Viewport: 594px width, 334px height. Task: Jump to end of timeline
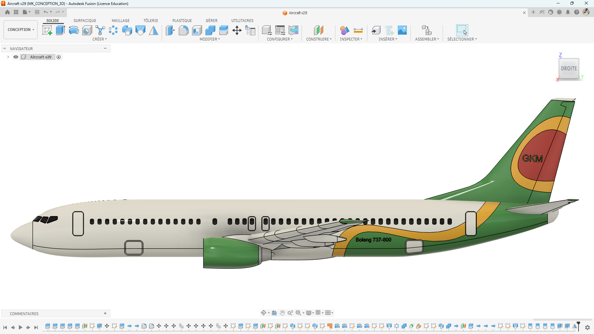[x=36, y=328]
